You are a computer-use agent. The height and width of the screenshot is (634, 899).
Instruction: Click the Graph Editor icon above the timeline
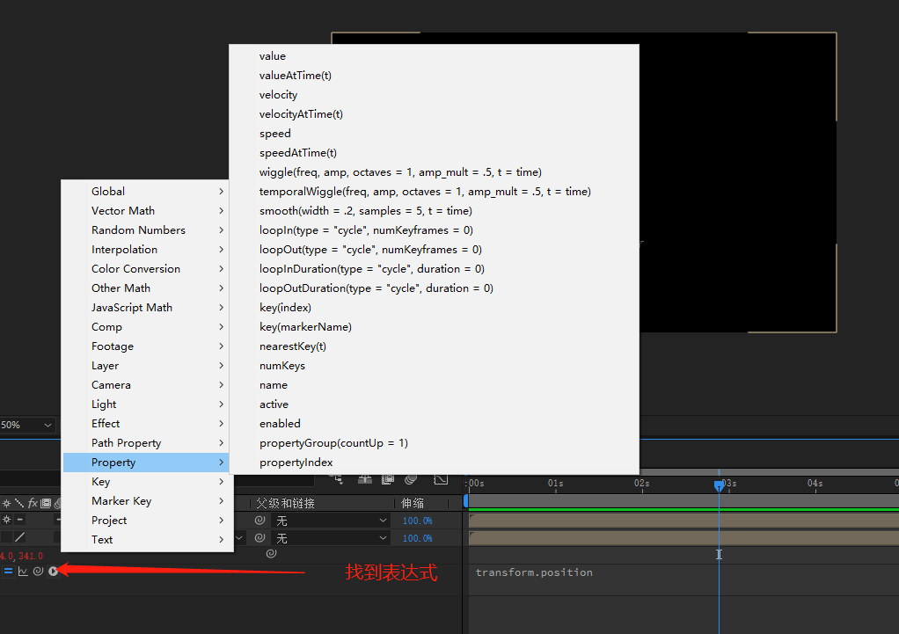point(441,479)
